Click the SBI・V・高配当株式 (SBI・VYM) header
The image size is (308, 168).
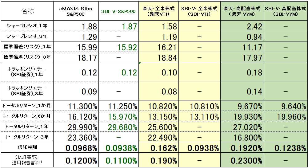click(286, 11)
